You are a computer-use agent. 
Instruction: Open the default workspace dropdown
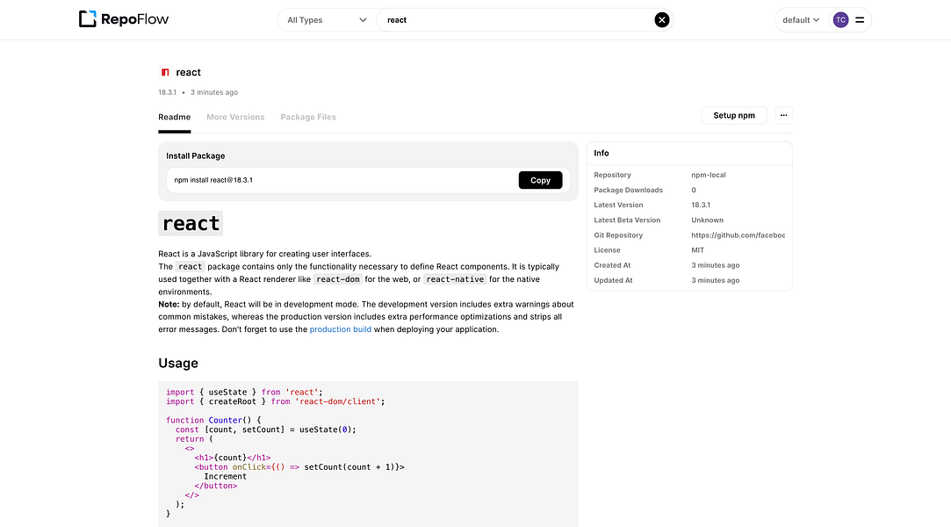click(801, 20)
